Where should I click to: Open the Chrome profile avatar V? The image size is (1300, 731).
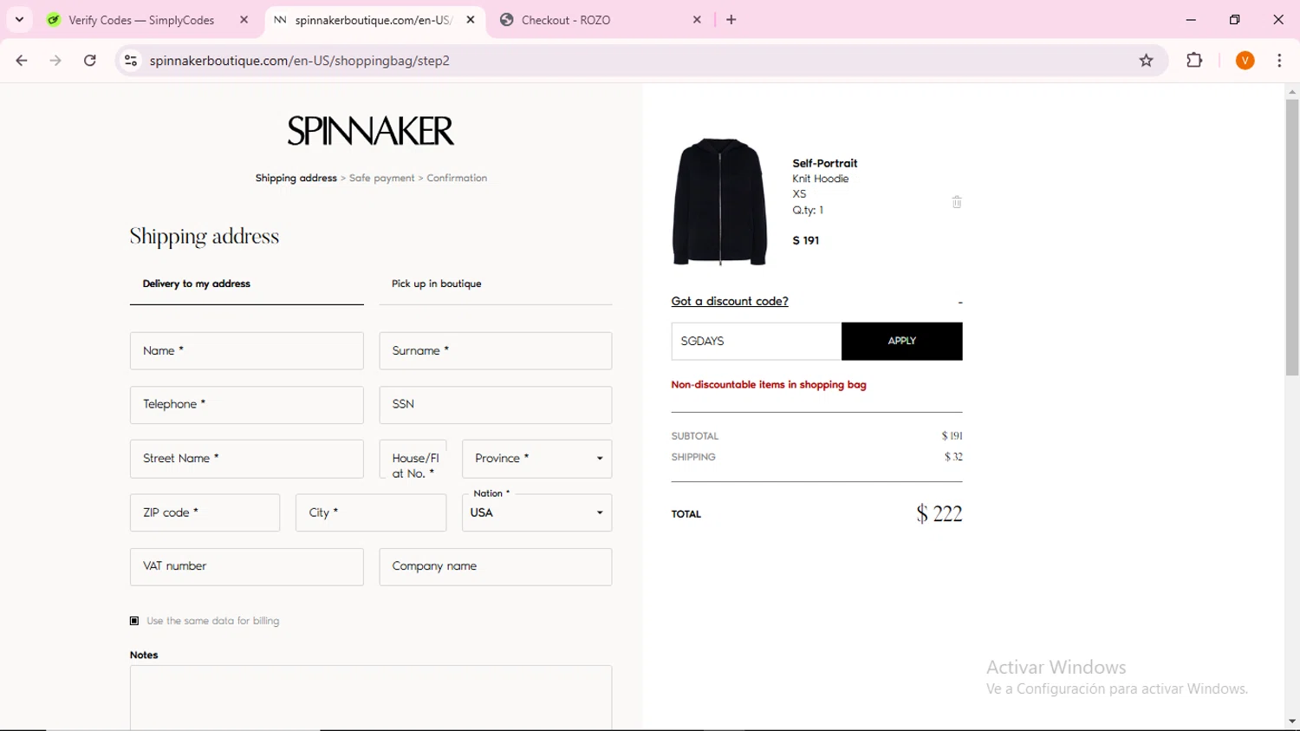point(1245,61)
